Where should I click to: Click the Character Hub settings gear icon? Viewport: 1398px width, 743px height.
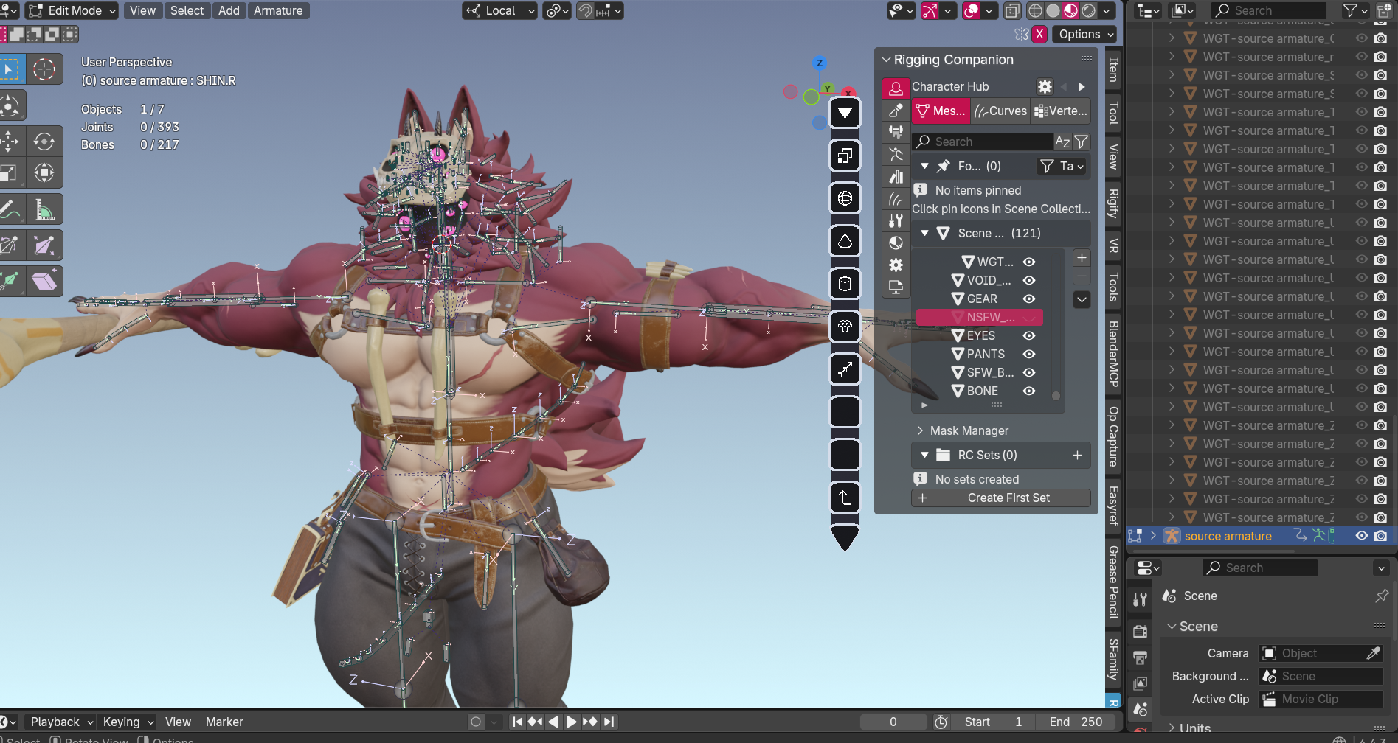[1045, 87]
